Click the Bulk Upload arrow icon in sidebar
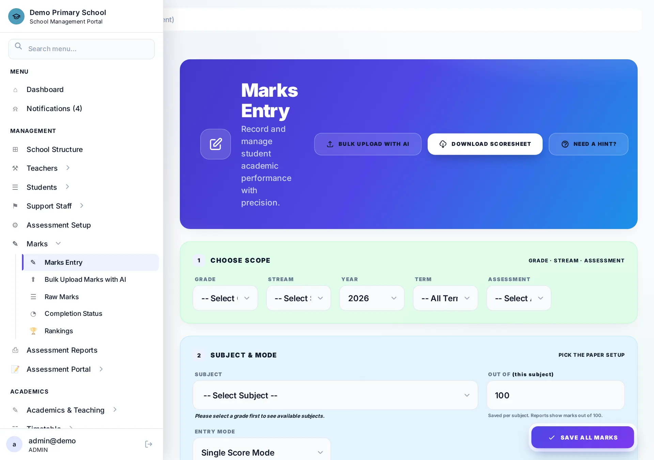Image resolution: width=654 pixels, height=460 pixels. 33,279
